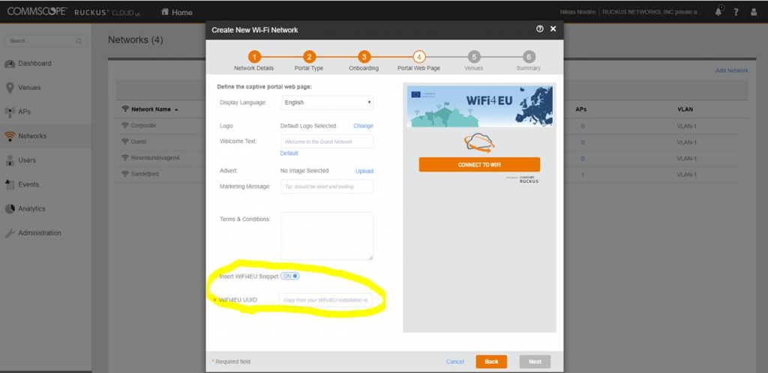Image resolution: width=768 pixels, height=373 pixels.
Task: Click the Cancel link
Action: coord(455,361)
